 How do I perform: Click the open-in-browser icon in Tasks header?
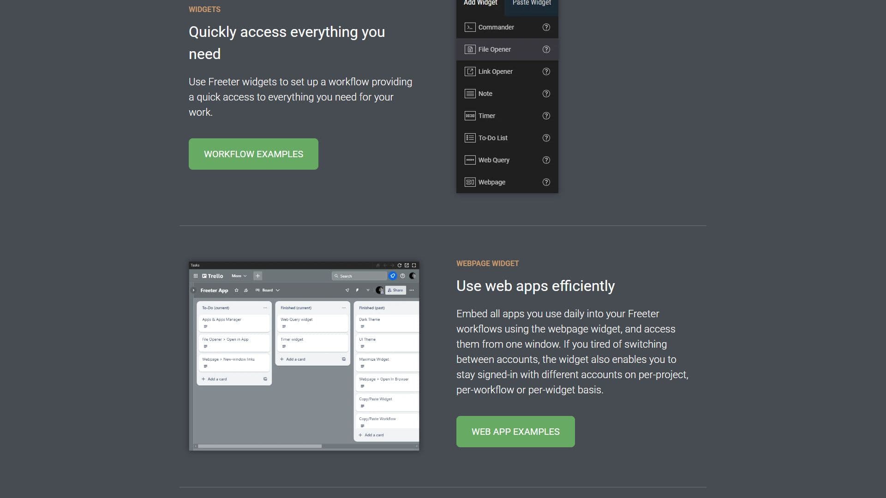point(407,265)
